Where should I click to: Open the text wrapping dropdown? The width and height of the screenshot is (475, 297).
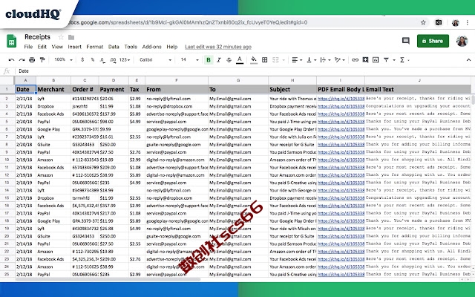[325, 60]
